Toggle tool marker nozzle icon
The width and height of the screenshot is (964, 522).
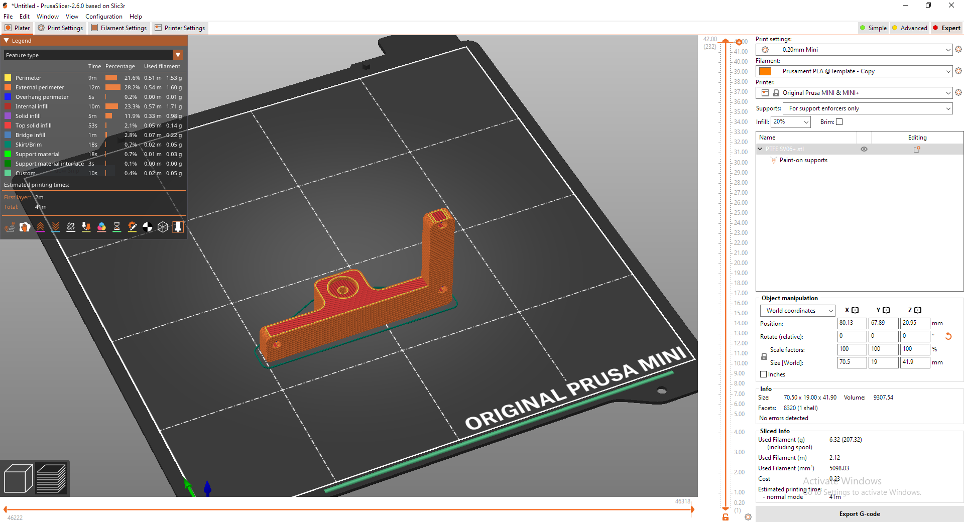click(x=178, y=227)
